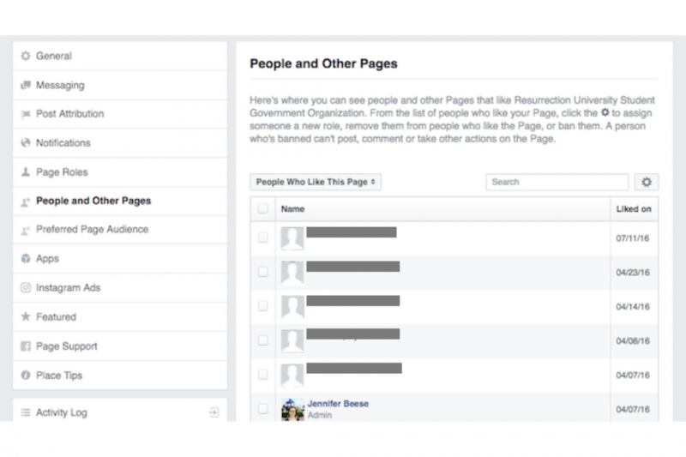Go to Messaging settings
This screenshot has height=457, width=686.
[x=120, y=85]
